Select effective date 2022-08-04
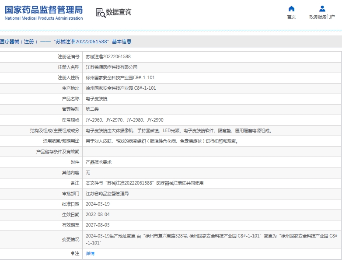Viewport: 342px width, 262px height. pos(98,214)
